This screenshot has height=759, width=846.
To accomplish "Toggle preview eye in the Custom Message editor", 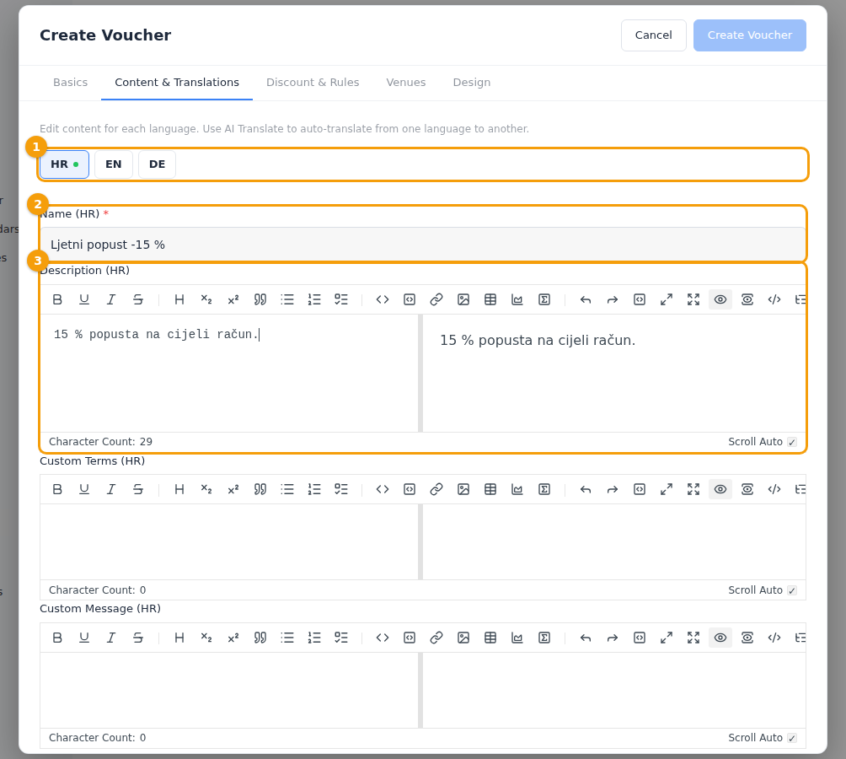I will 720,638.
